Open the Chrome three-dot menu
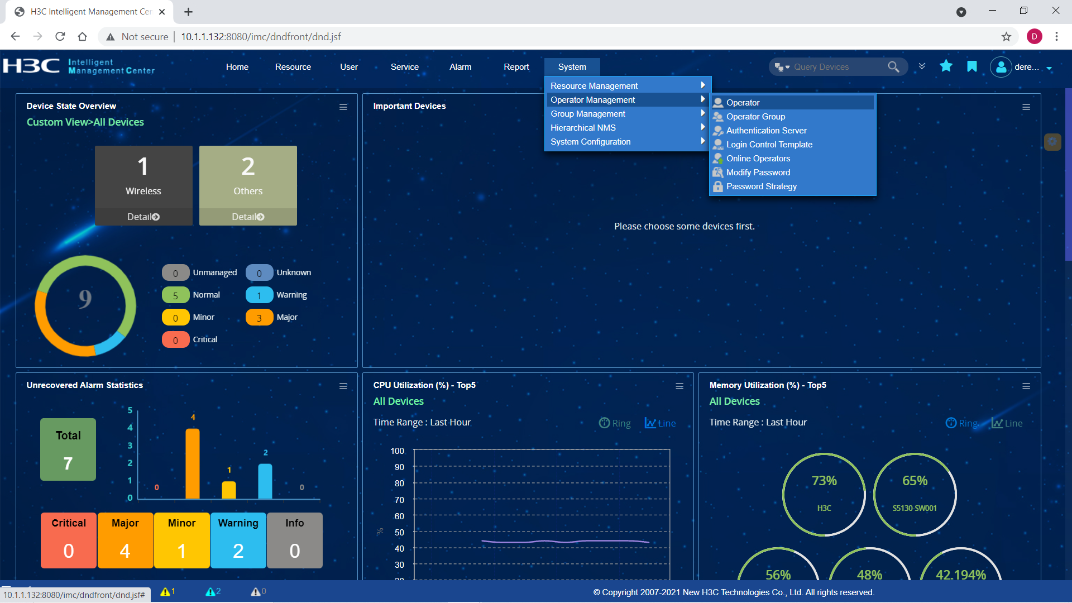 pyautogui.click(x=1056, y=37)
